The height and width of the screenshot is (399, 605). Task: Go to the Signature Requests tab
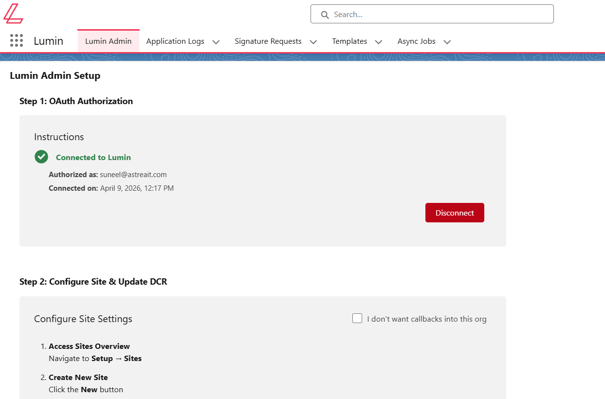(268, 41)
